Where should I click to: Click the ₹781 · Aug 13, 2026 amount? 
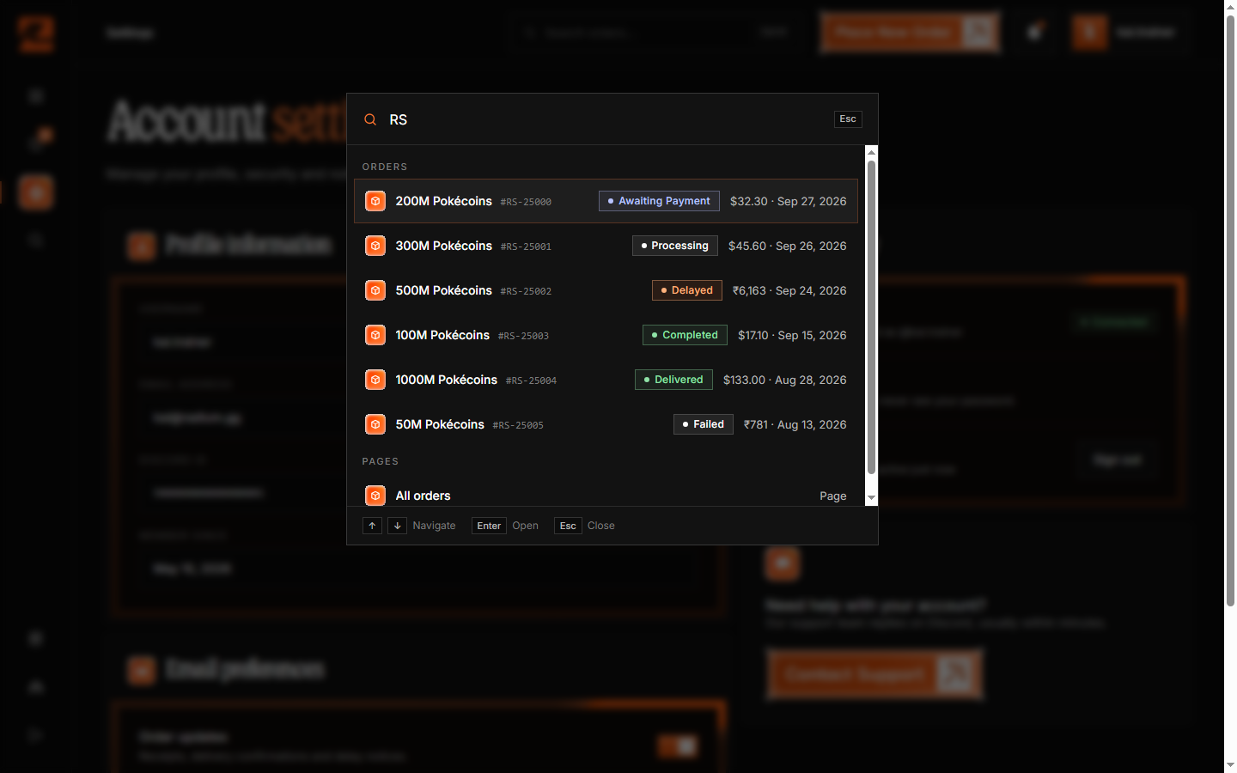click(795, 424)
